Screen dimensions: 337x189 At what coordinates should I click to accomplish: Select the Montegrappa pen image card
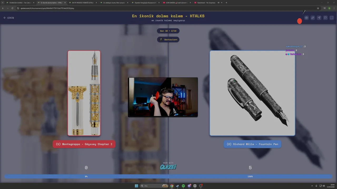coord(84,93)
